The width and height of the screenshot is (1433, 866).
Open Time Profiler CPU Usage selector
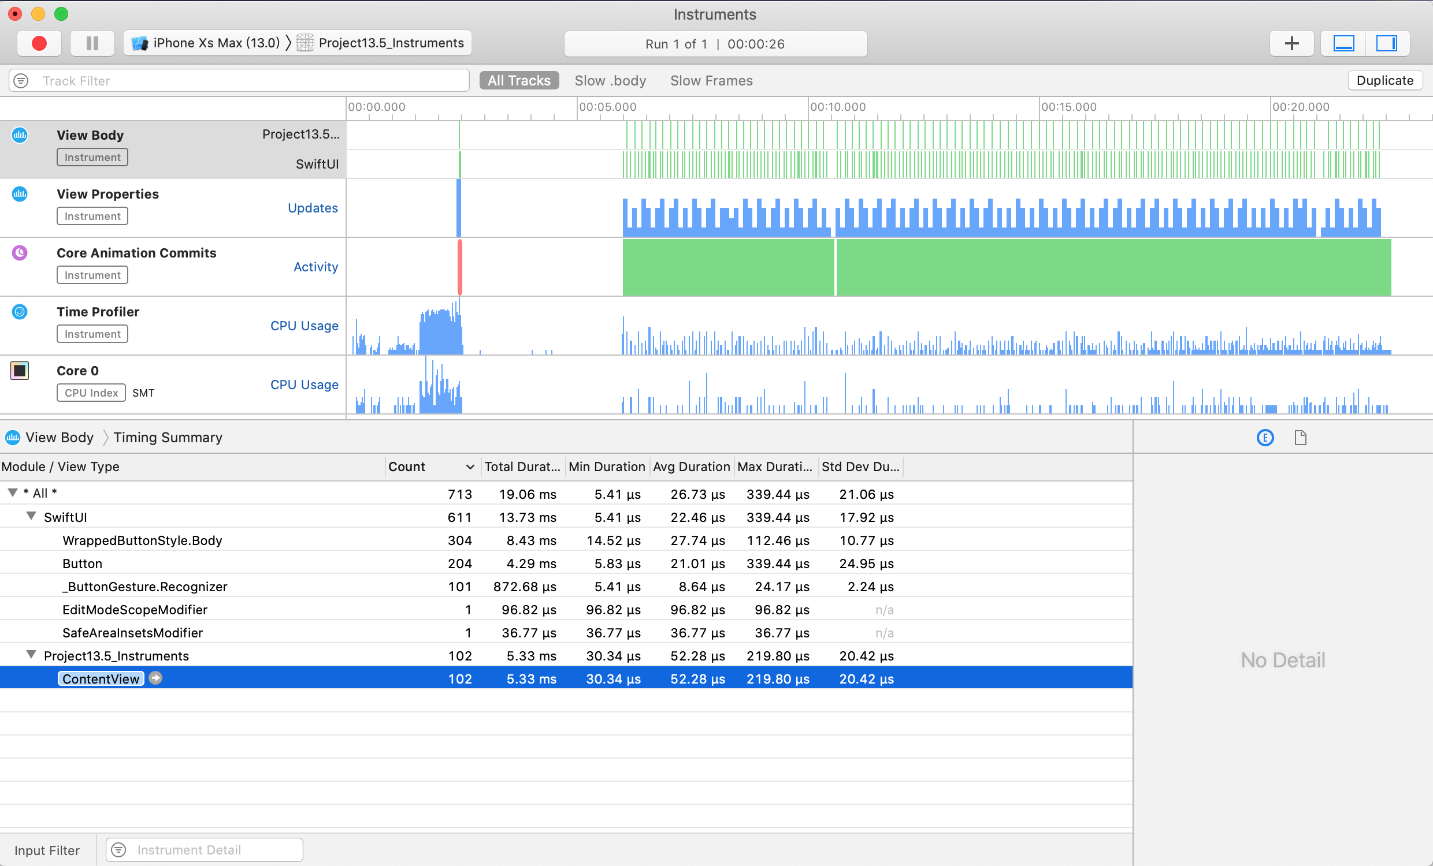[304, 326]
